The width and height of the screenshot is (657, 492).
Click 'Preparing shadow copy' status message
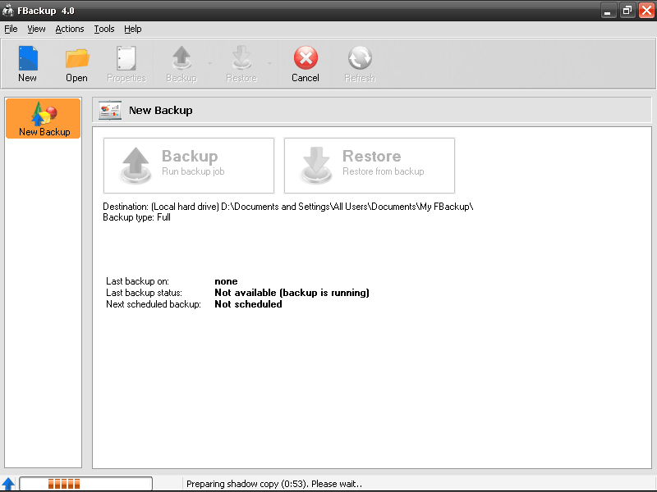(274, 484)
